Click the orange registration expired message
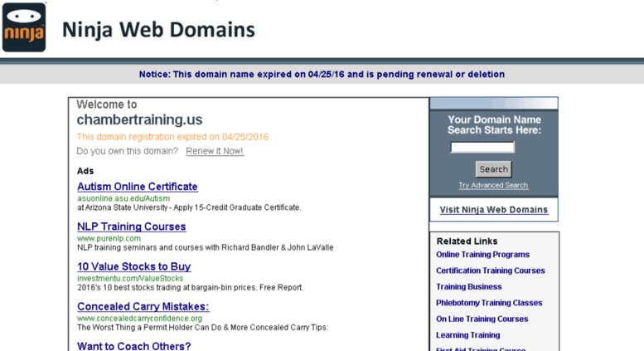Screen dimensions: 644x351 [173, 137]
